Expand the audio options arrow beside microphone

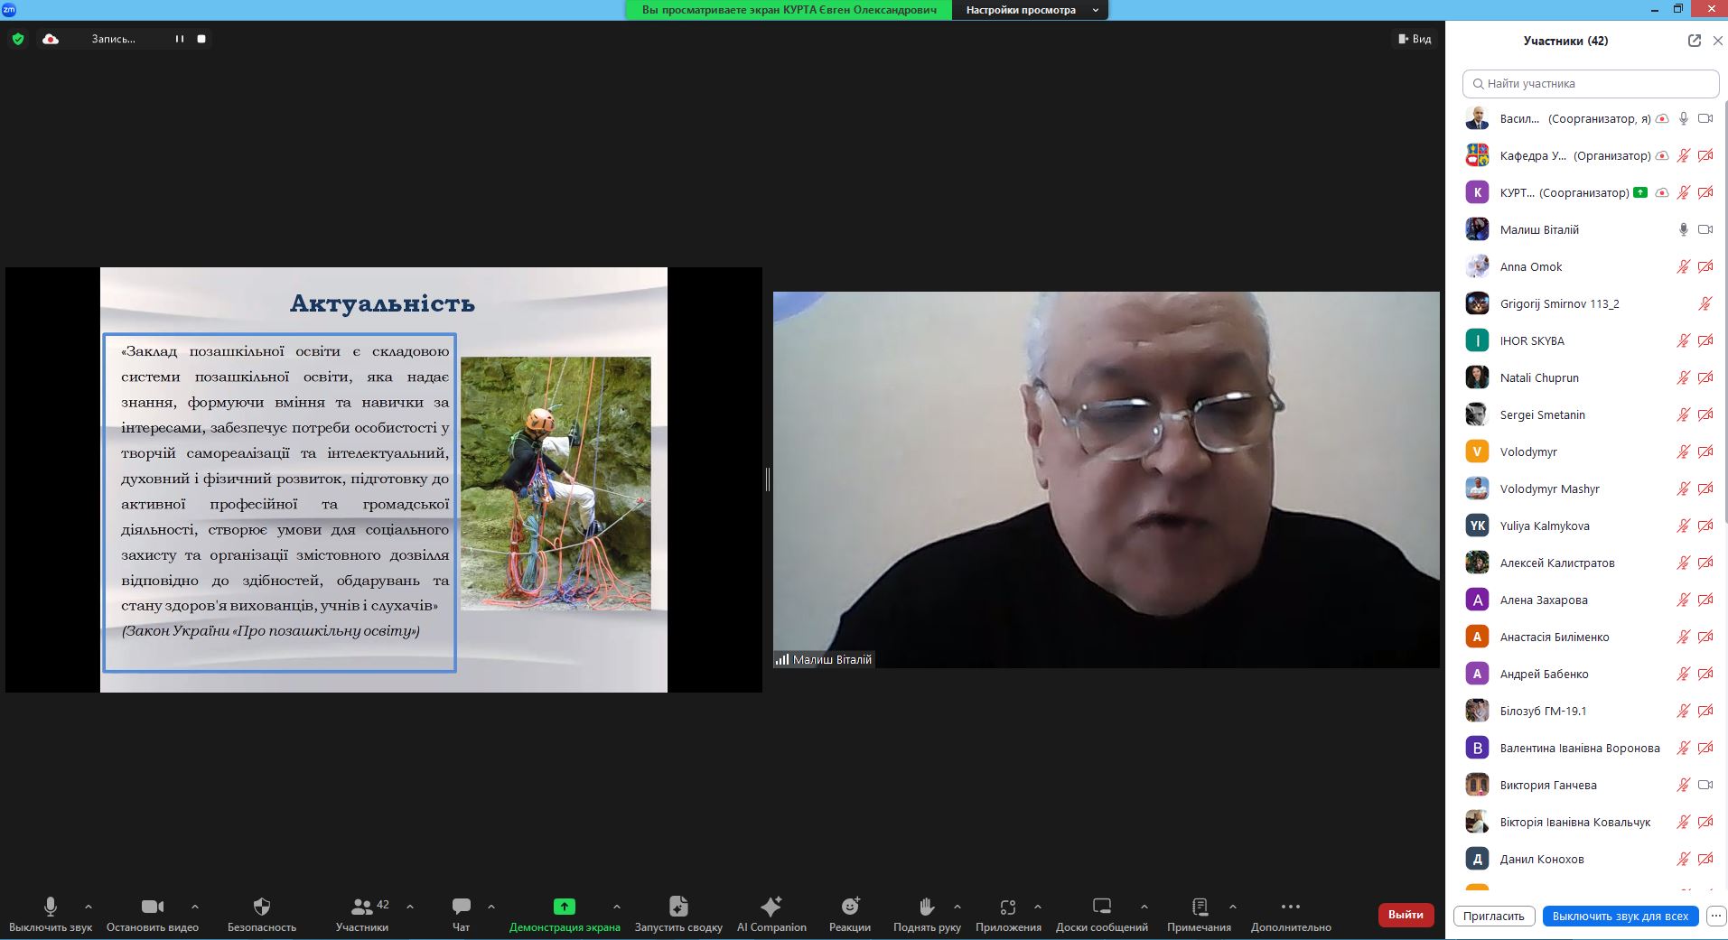click(x=88, y=907)
